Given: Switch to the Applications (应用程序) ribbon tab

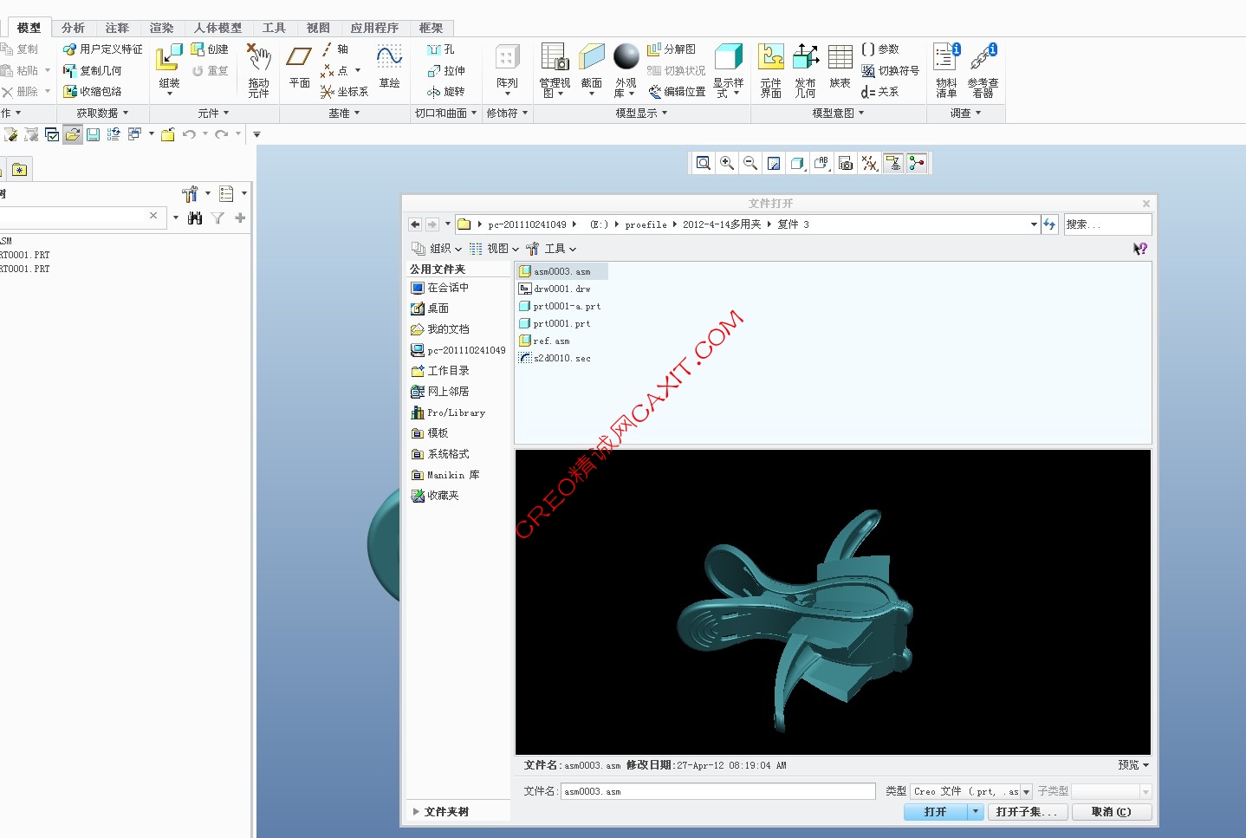Looking at the screenshot, I should (x=374, y=28).
